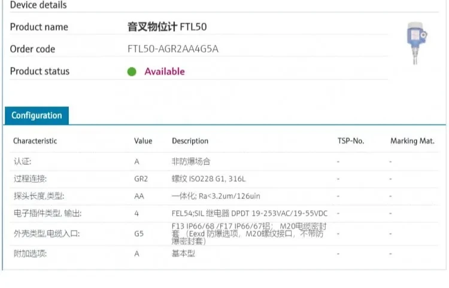Click the green Available status indicator dot
This screenshot has height=288, width=449.
point(132,72)
